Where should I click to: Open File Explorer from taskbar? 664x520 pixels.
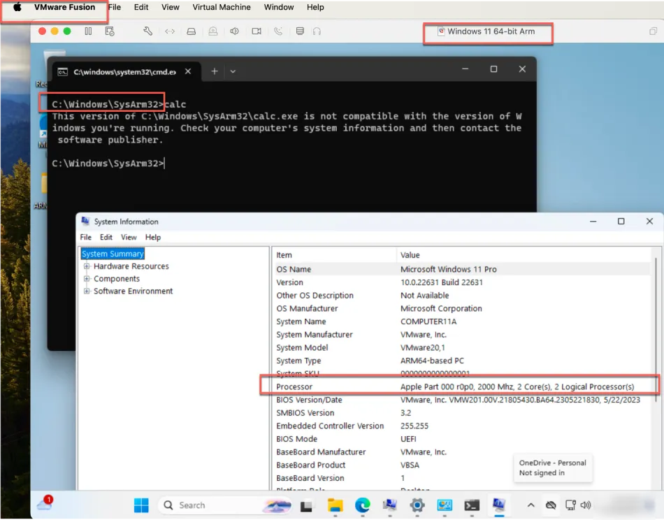pos(335,505)
